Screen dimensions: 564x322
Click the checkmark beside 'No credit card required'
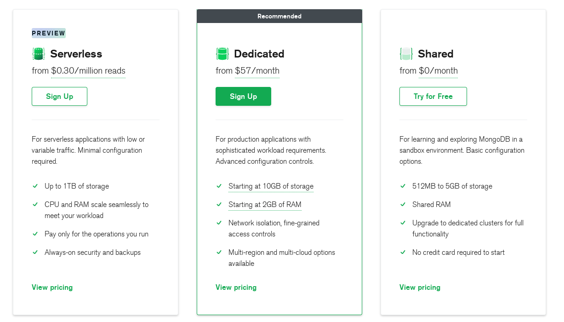click(403, 252)
